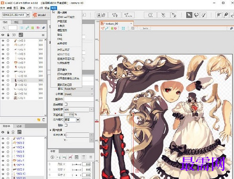
Task: Tick the checkbox above the draw order field
Action: [66, 104]
